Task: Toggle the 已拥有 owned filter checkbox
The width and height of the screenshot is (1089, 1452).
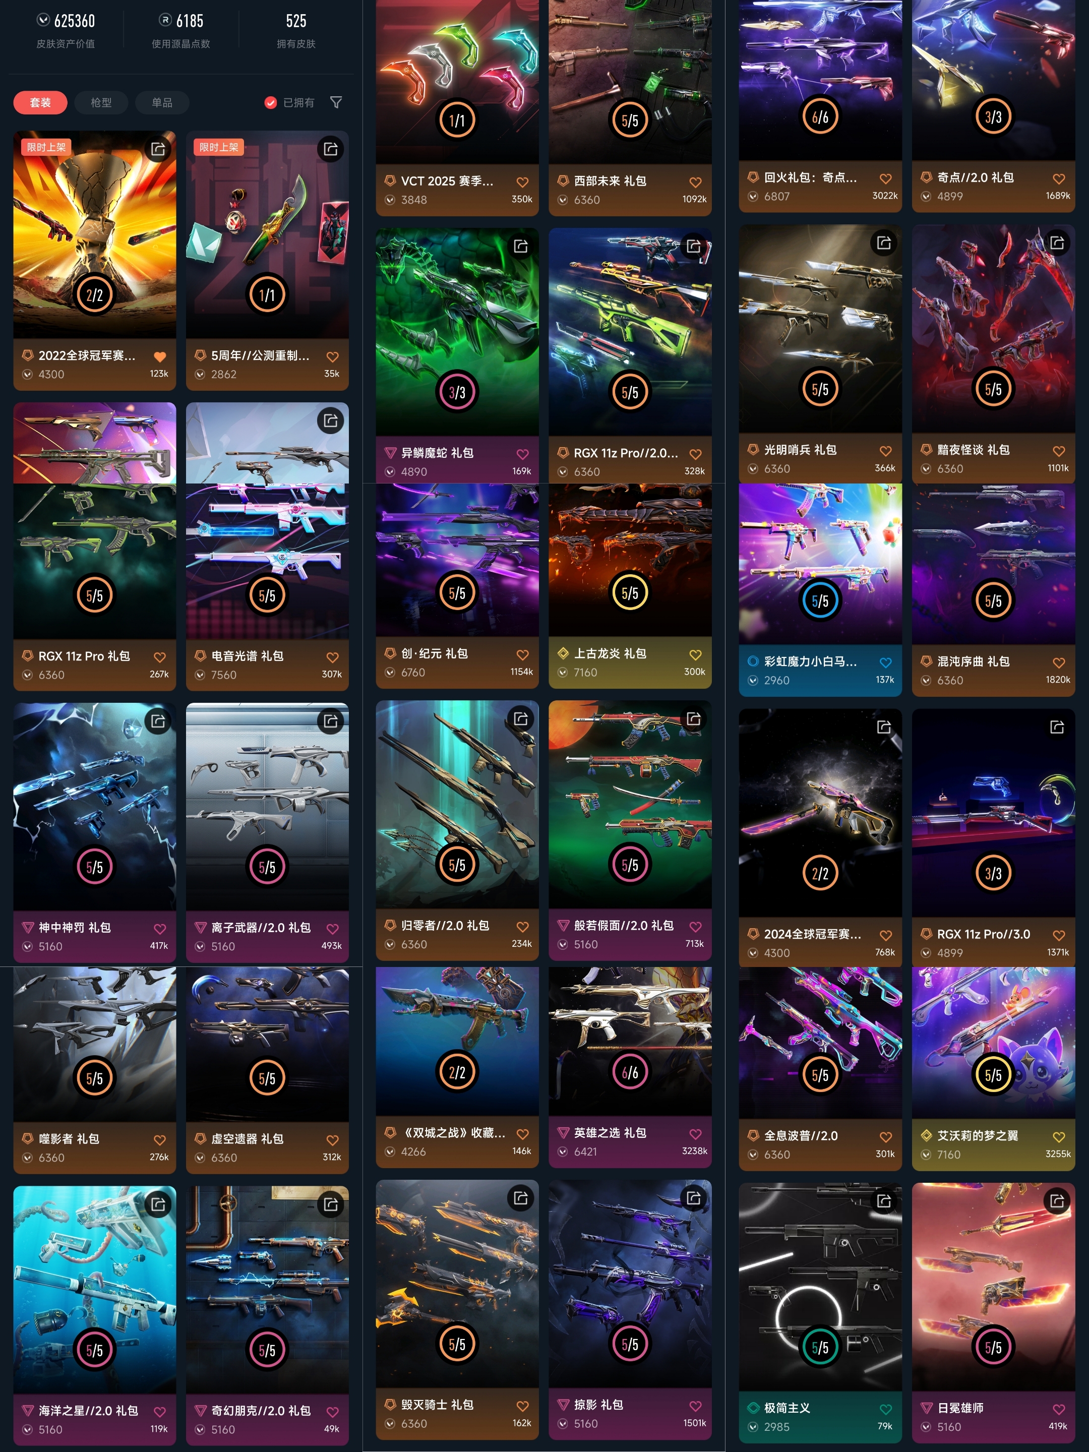Action: 270,102
